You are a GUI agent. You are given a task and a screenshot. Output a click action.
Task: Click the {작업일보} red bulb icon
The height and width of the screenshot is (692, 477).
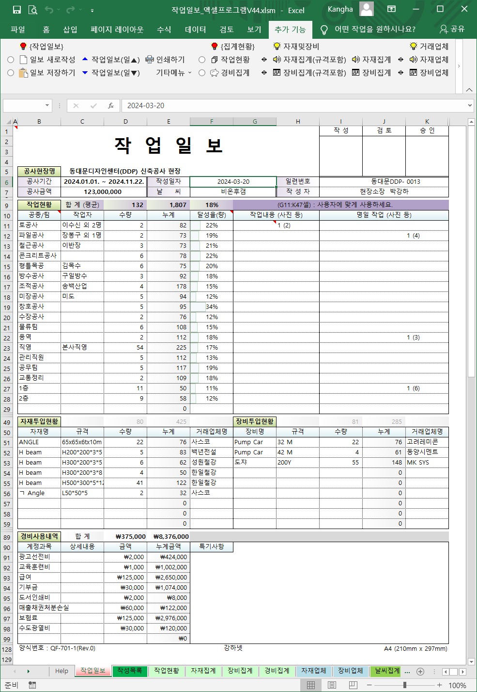(23, 46)
